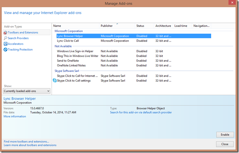
Task: Click the Accelerators icon in sidebar
Action: point(5,44)
